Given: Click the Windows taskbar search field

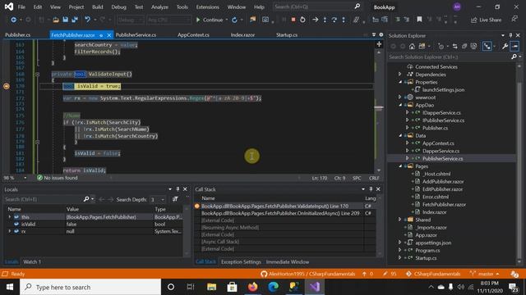Looking at the screenshot, I should 90,287.
